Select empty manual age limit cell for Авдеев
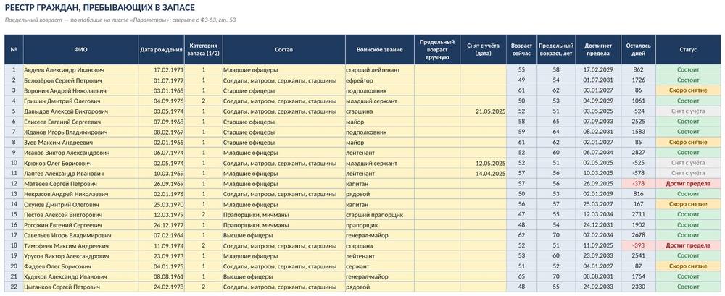The image size is (725, 296). click(437, 69)
